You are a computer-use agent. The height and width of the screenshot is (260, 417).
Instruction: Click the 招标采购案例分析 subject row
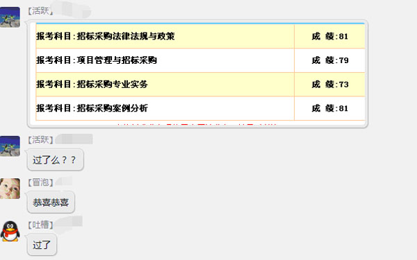(165, 108)
